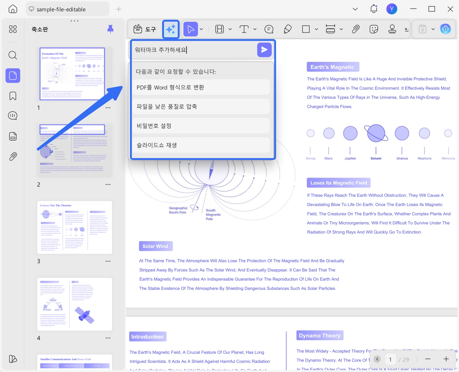Image resolution: width=459 pixels, height=372 pixels.
Task: Open the Comments panel in sidebar
Action: coord(13,116)
